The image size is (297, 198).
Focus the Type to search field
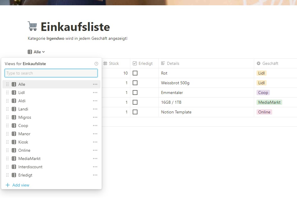point(51,73)
